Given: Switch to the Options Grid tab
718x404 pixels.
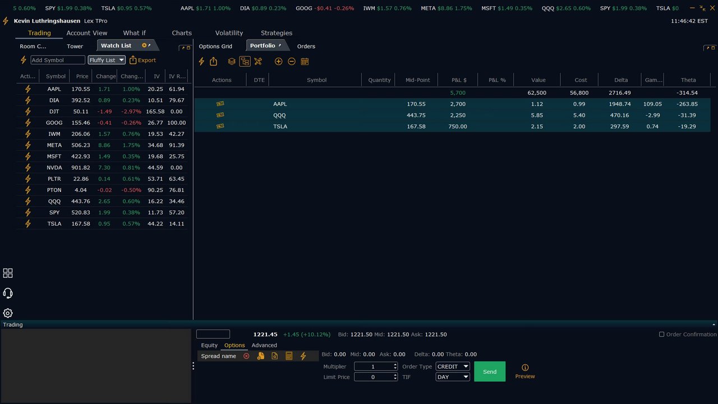Looking at the screenshot, I should tap(215, 46).
